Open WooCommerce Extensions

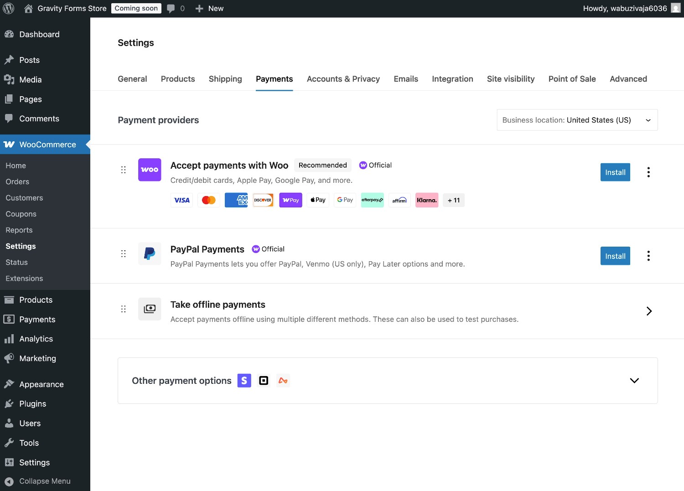[x=24, y=279]
